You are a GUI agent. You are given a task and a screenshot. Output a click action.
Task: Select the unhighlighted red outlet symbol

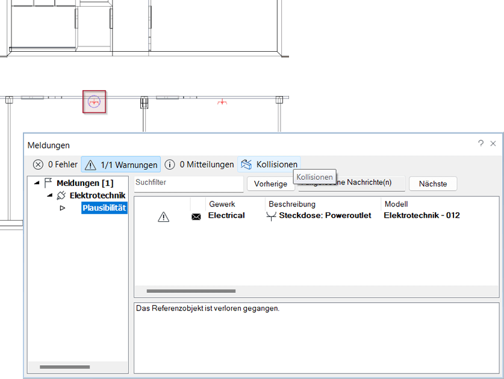tap(222, 102)
